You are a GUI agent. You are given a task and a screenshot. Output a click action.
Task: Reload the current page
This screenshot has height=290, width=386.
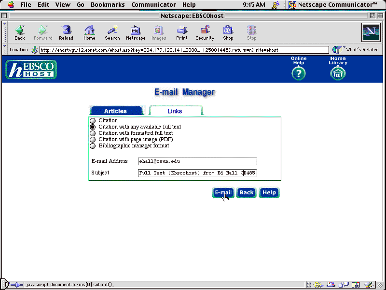coord(66,33)
